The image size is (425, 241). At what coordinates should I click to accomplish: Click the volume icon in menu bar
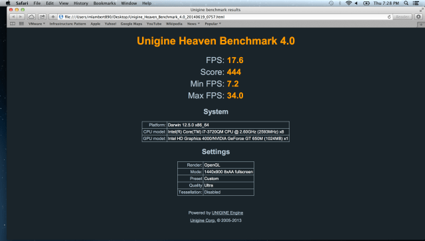(356, 3)
